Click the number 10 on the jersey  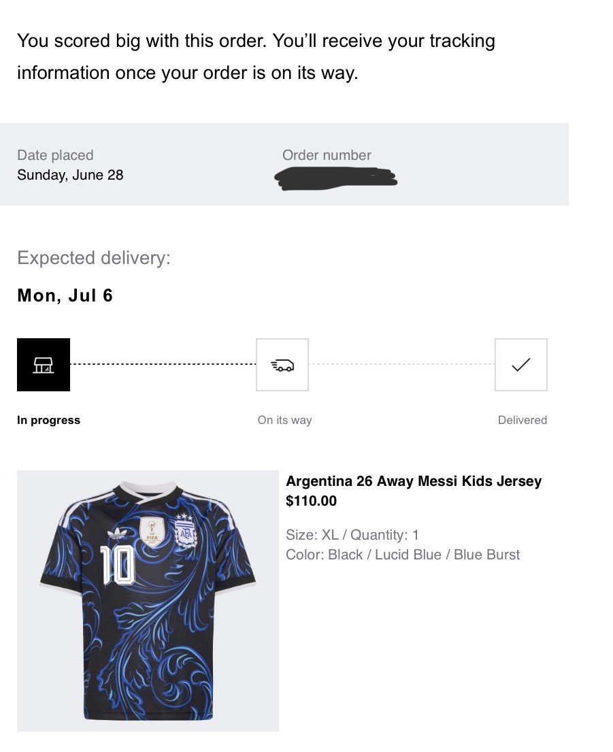pyautogui.click(x=117, y=565)
